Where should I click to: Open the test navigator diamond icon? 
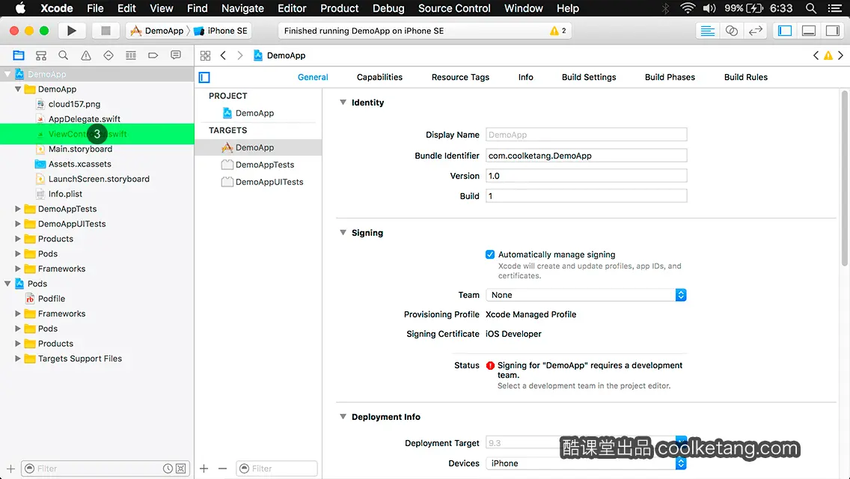coord(108,55)
